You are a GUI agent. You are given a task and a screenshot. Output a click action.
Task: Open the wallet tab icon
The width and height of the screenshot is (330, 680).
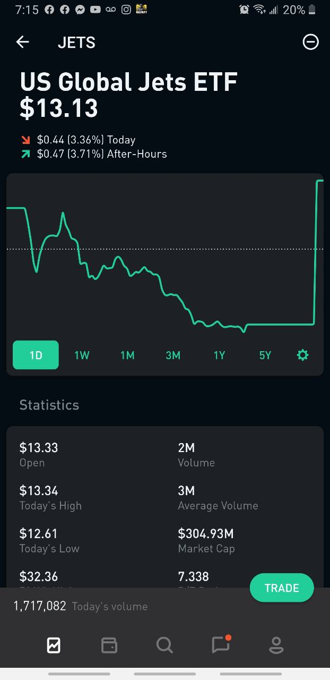pyautogui.click(x=109, y=645)
